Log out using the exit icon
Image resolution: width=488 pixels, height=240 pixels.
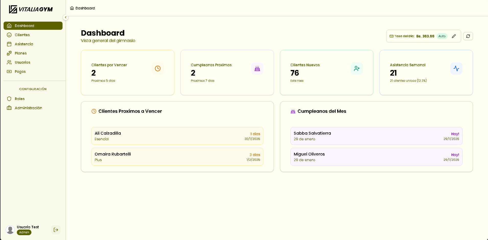coord(56,230)
